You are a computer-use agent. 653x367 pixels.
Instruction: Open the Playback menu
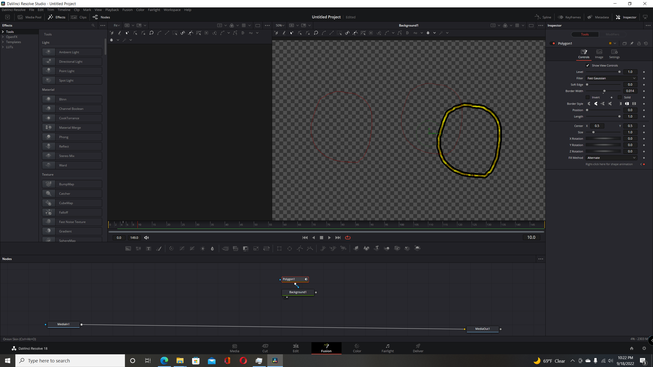coord(112,10)
